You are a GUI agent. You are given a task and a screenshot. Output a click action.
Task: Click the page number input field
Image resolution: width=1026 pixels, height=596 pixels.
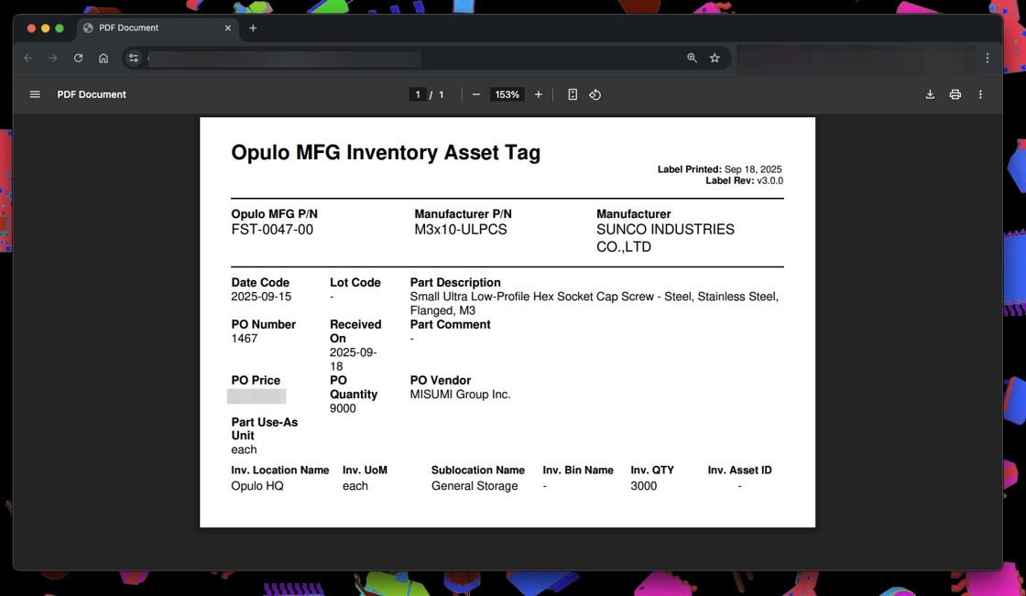tap(418, 94)
